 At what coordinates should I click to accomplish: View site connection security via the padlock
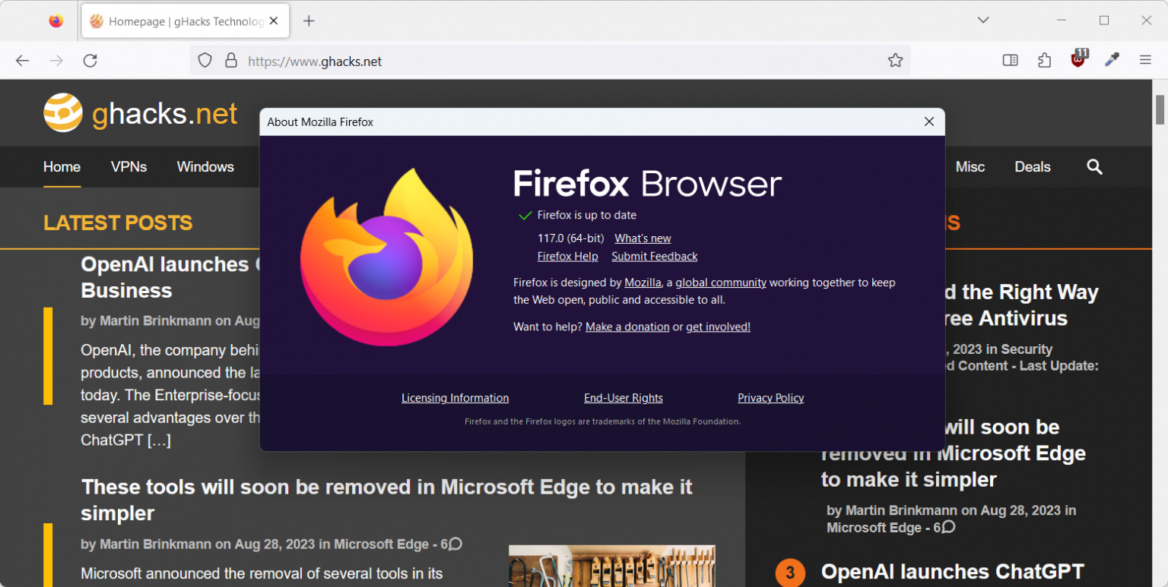click(x=230, y=61)
